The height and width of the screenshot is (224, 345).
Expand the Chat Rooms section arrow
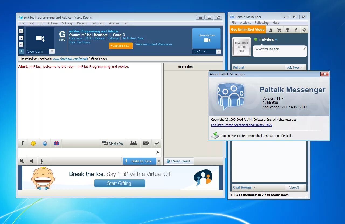(255, 188)
